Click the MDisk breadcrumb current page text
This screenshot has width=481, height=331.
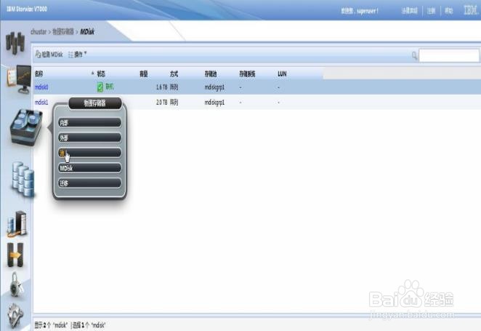[x=87, y=31]
